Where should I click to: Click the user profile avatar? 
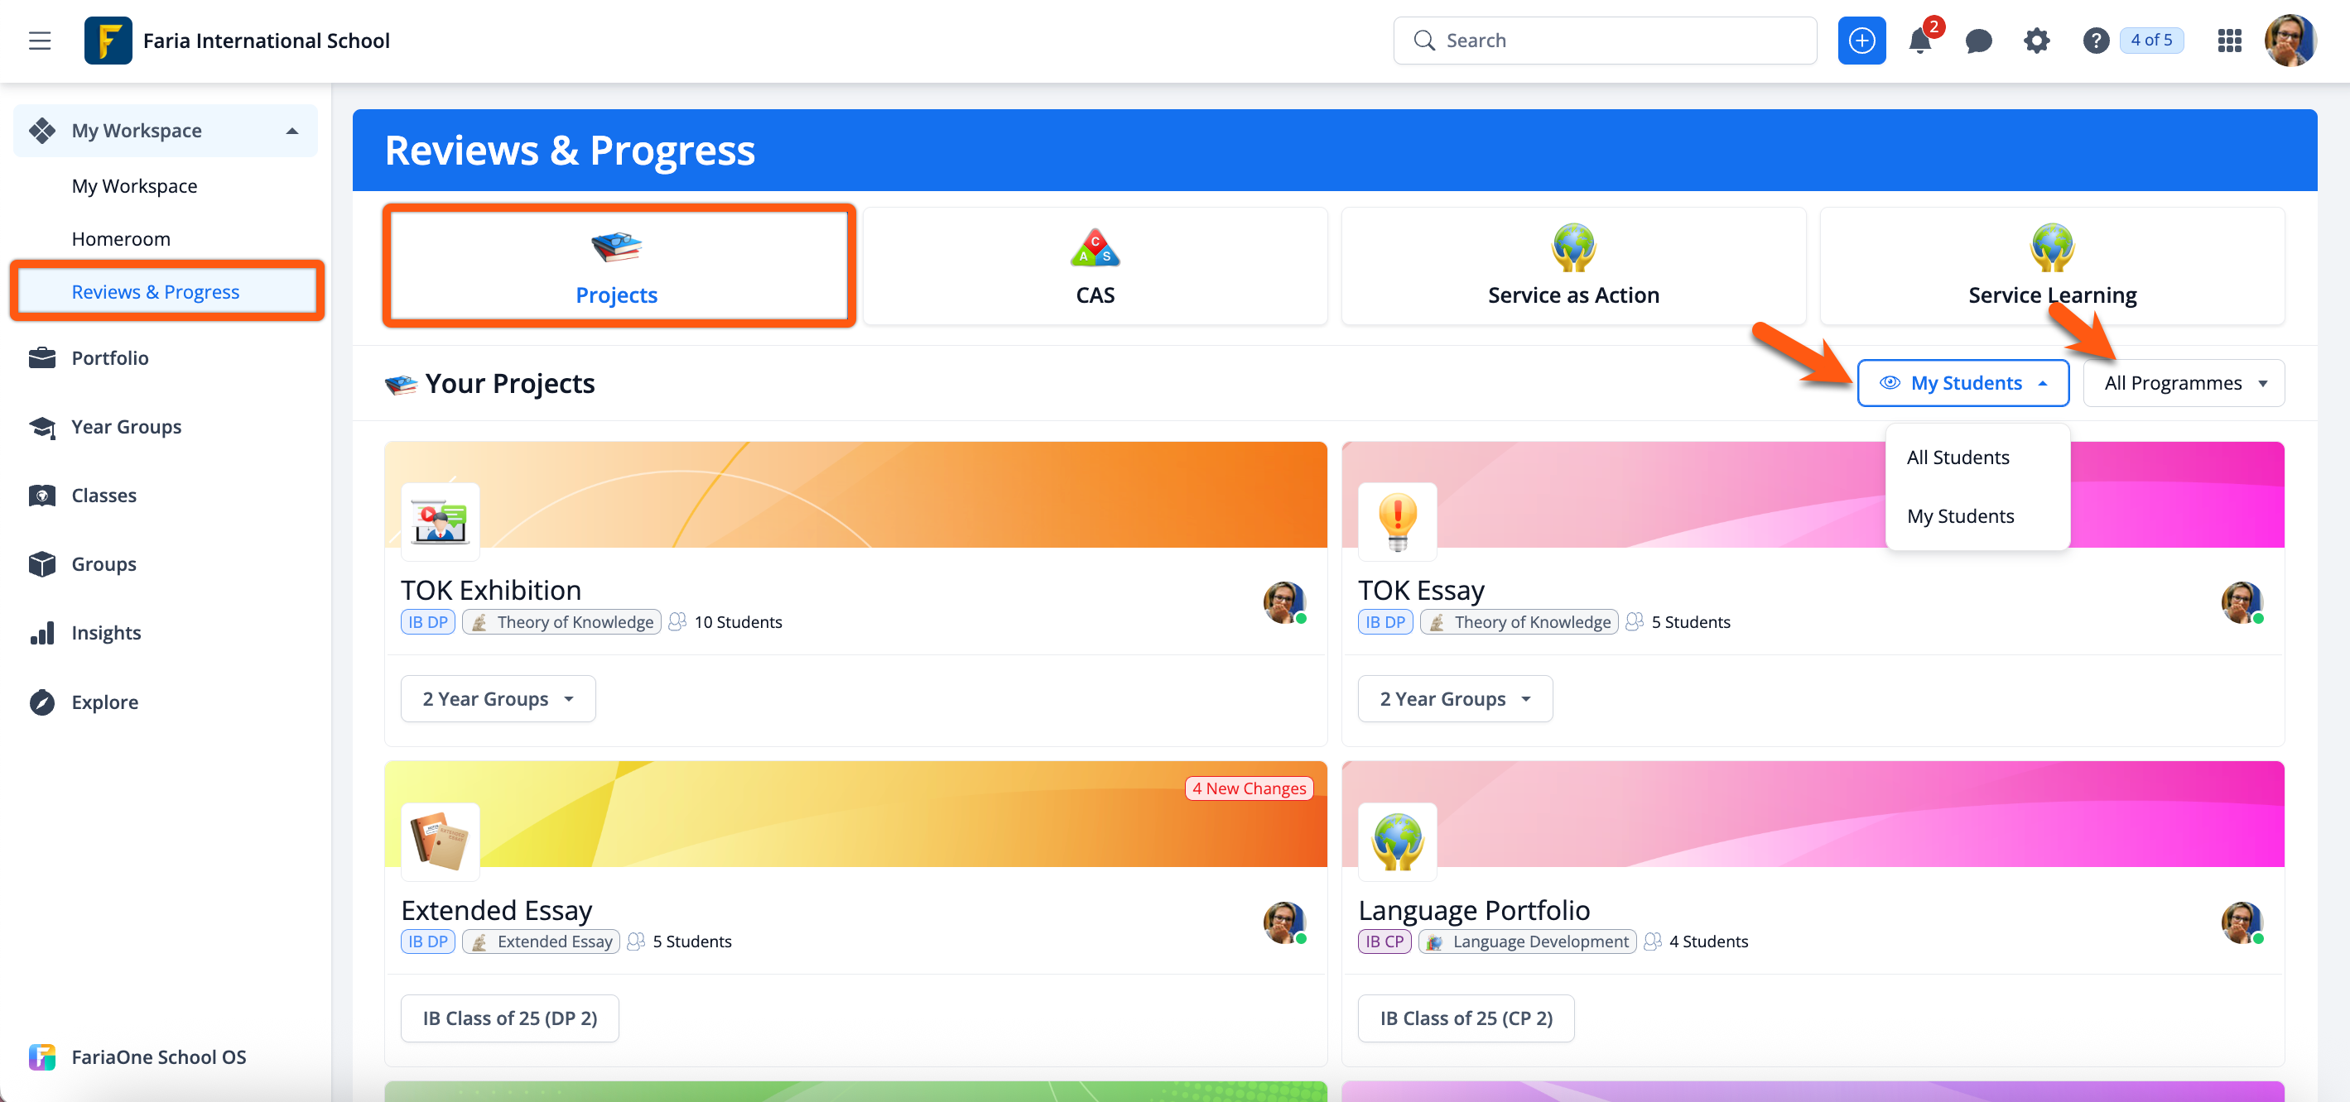[x=2290, y=40]
